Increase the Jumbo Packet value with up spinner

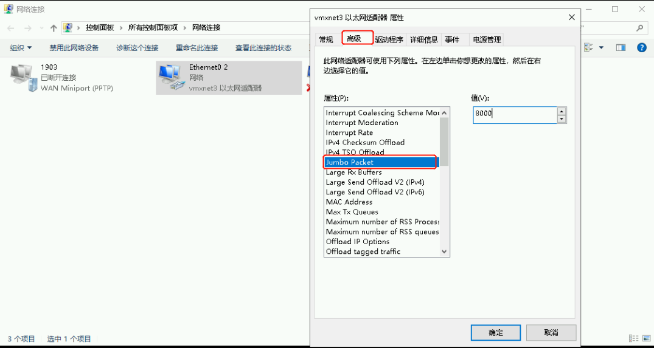(562, 111)
